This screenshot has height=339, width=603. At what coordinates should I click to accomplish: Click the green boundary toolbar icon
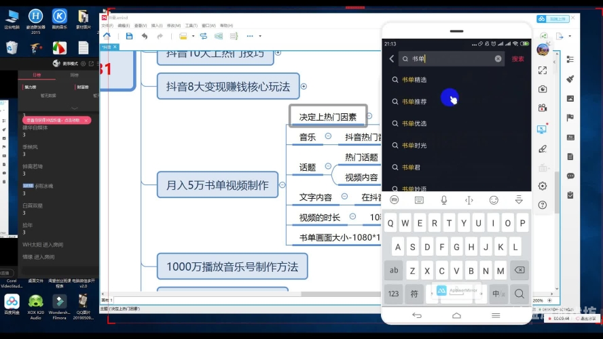coord(219,36)
